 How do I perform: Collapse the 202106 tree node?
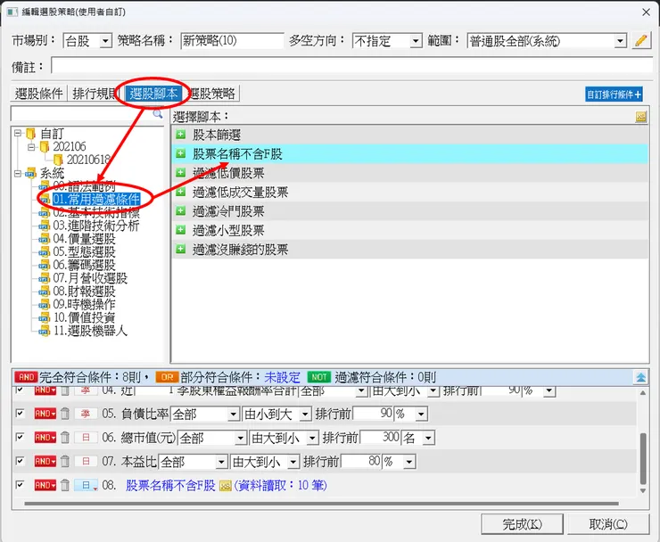tap(31, 147)
